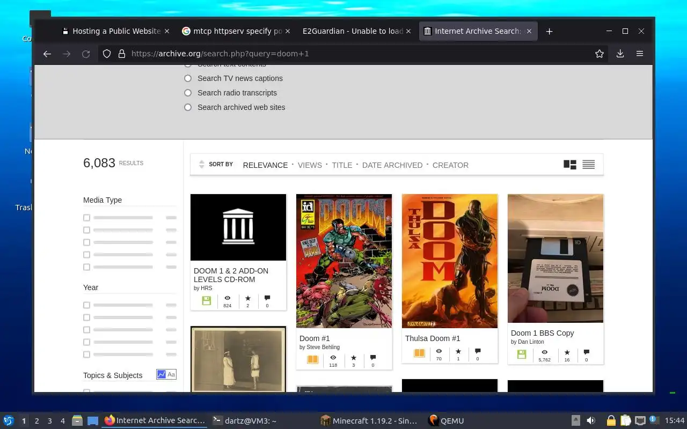Close the Internet Archive Search tab
This screenshot has height=429, width=687.
529,31
